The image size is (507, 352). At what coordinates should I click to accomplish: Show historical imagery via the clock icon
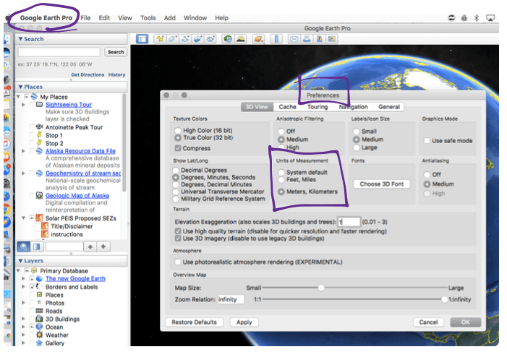tap(228, 39)
